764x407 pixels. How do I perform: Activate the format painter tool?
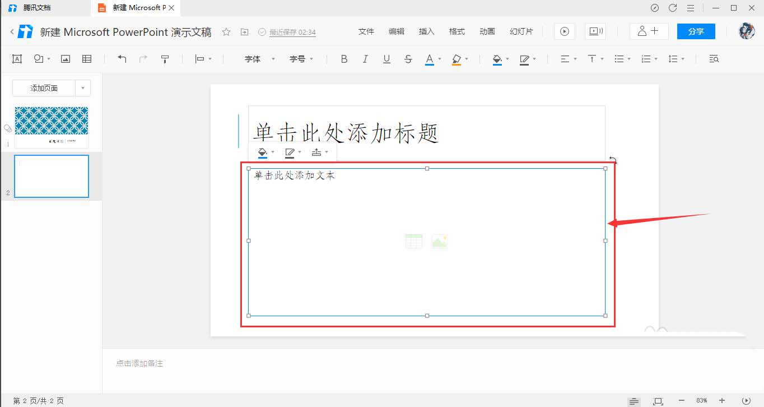tap(165, 59)
